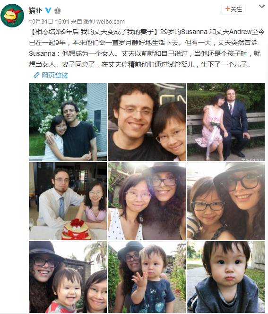Follow 猫扑 with the +关注 button
The width and height of the screenshot is (268, 314).
233,9
